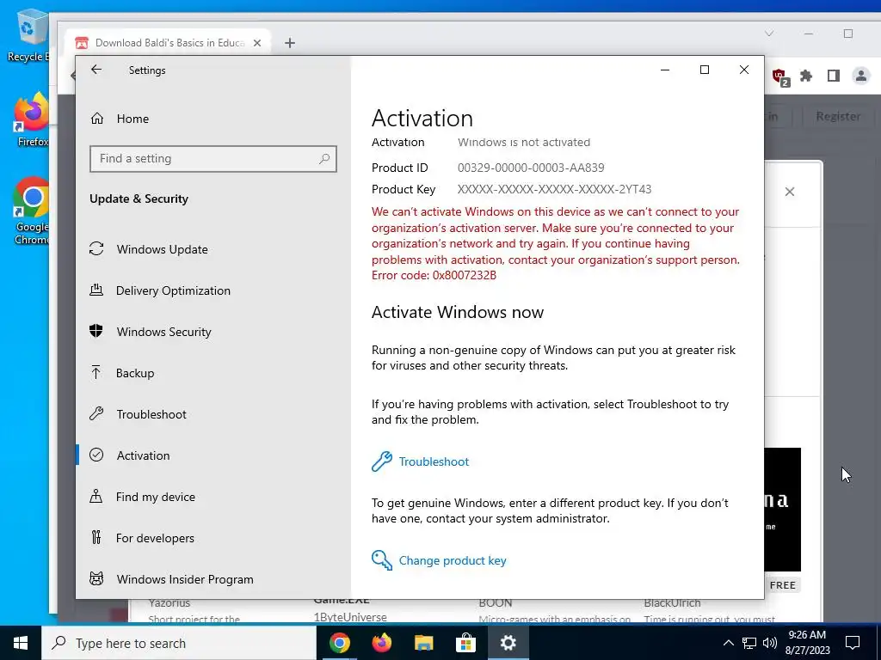Click the sidebar Troubleshoot wrench icon

coord(96,413)
